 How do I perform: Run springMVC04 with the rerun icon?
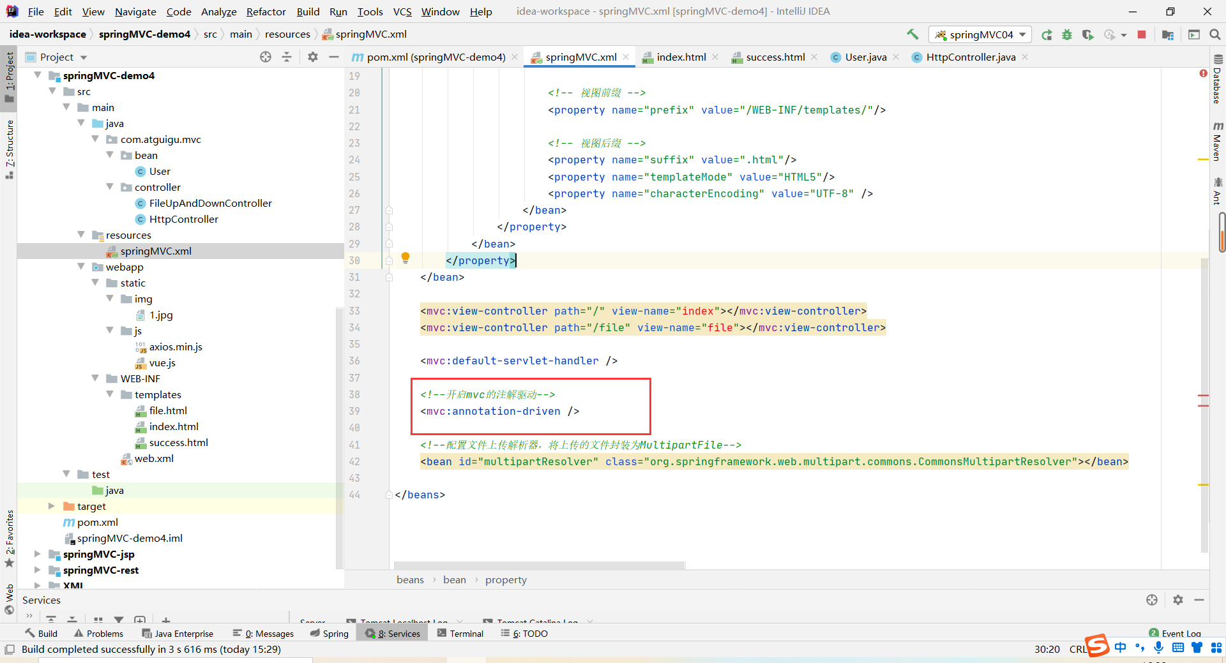1047,35
